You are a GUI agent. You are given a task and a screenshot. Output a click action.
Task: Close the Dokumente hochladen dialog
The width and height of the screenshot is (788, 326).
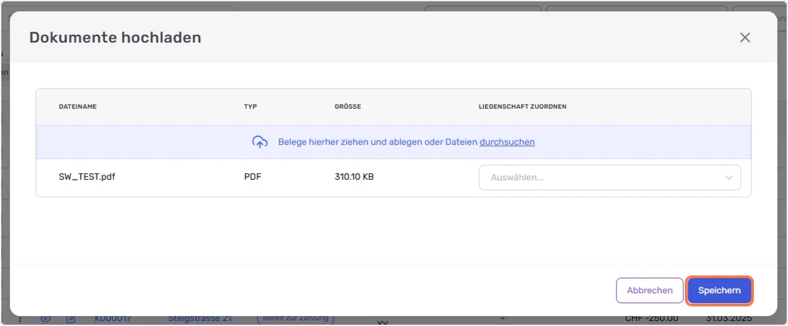pyautogui.click(x=745, y=37)
